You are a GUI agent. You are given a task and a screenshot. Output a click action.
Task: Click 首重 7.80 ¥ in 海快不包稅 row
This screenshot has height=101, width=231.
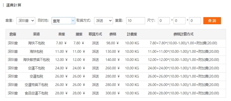coord(61,43)
